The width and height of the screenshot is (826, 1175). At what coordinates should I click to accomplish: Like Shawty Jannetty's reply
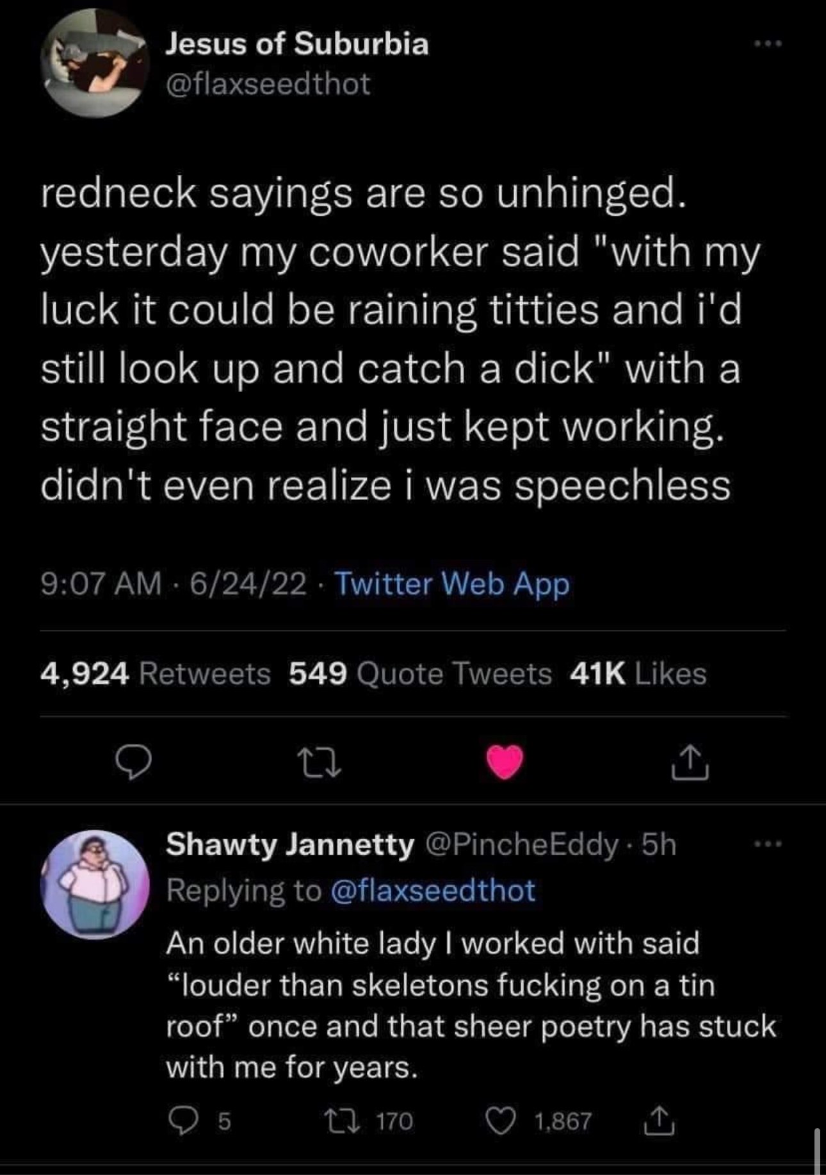499,1121
